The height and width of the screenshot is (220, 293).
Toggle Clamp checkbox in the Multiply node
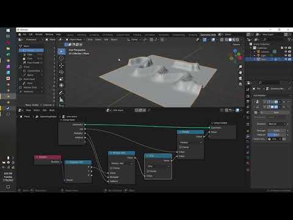(x=181, y=147)
